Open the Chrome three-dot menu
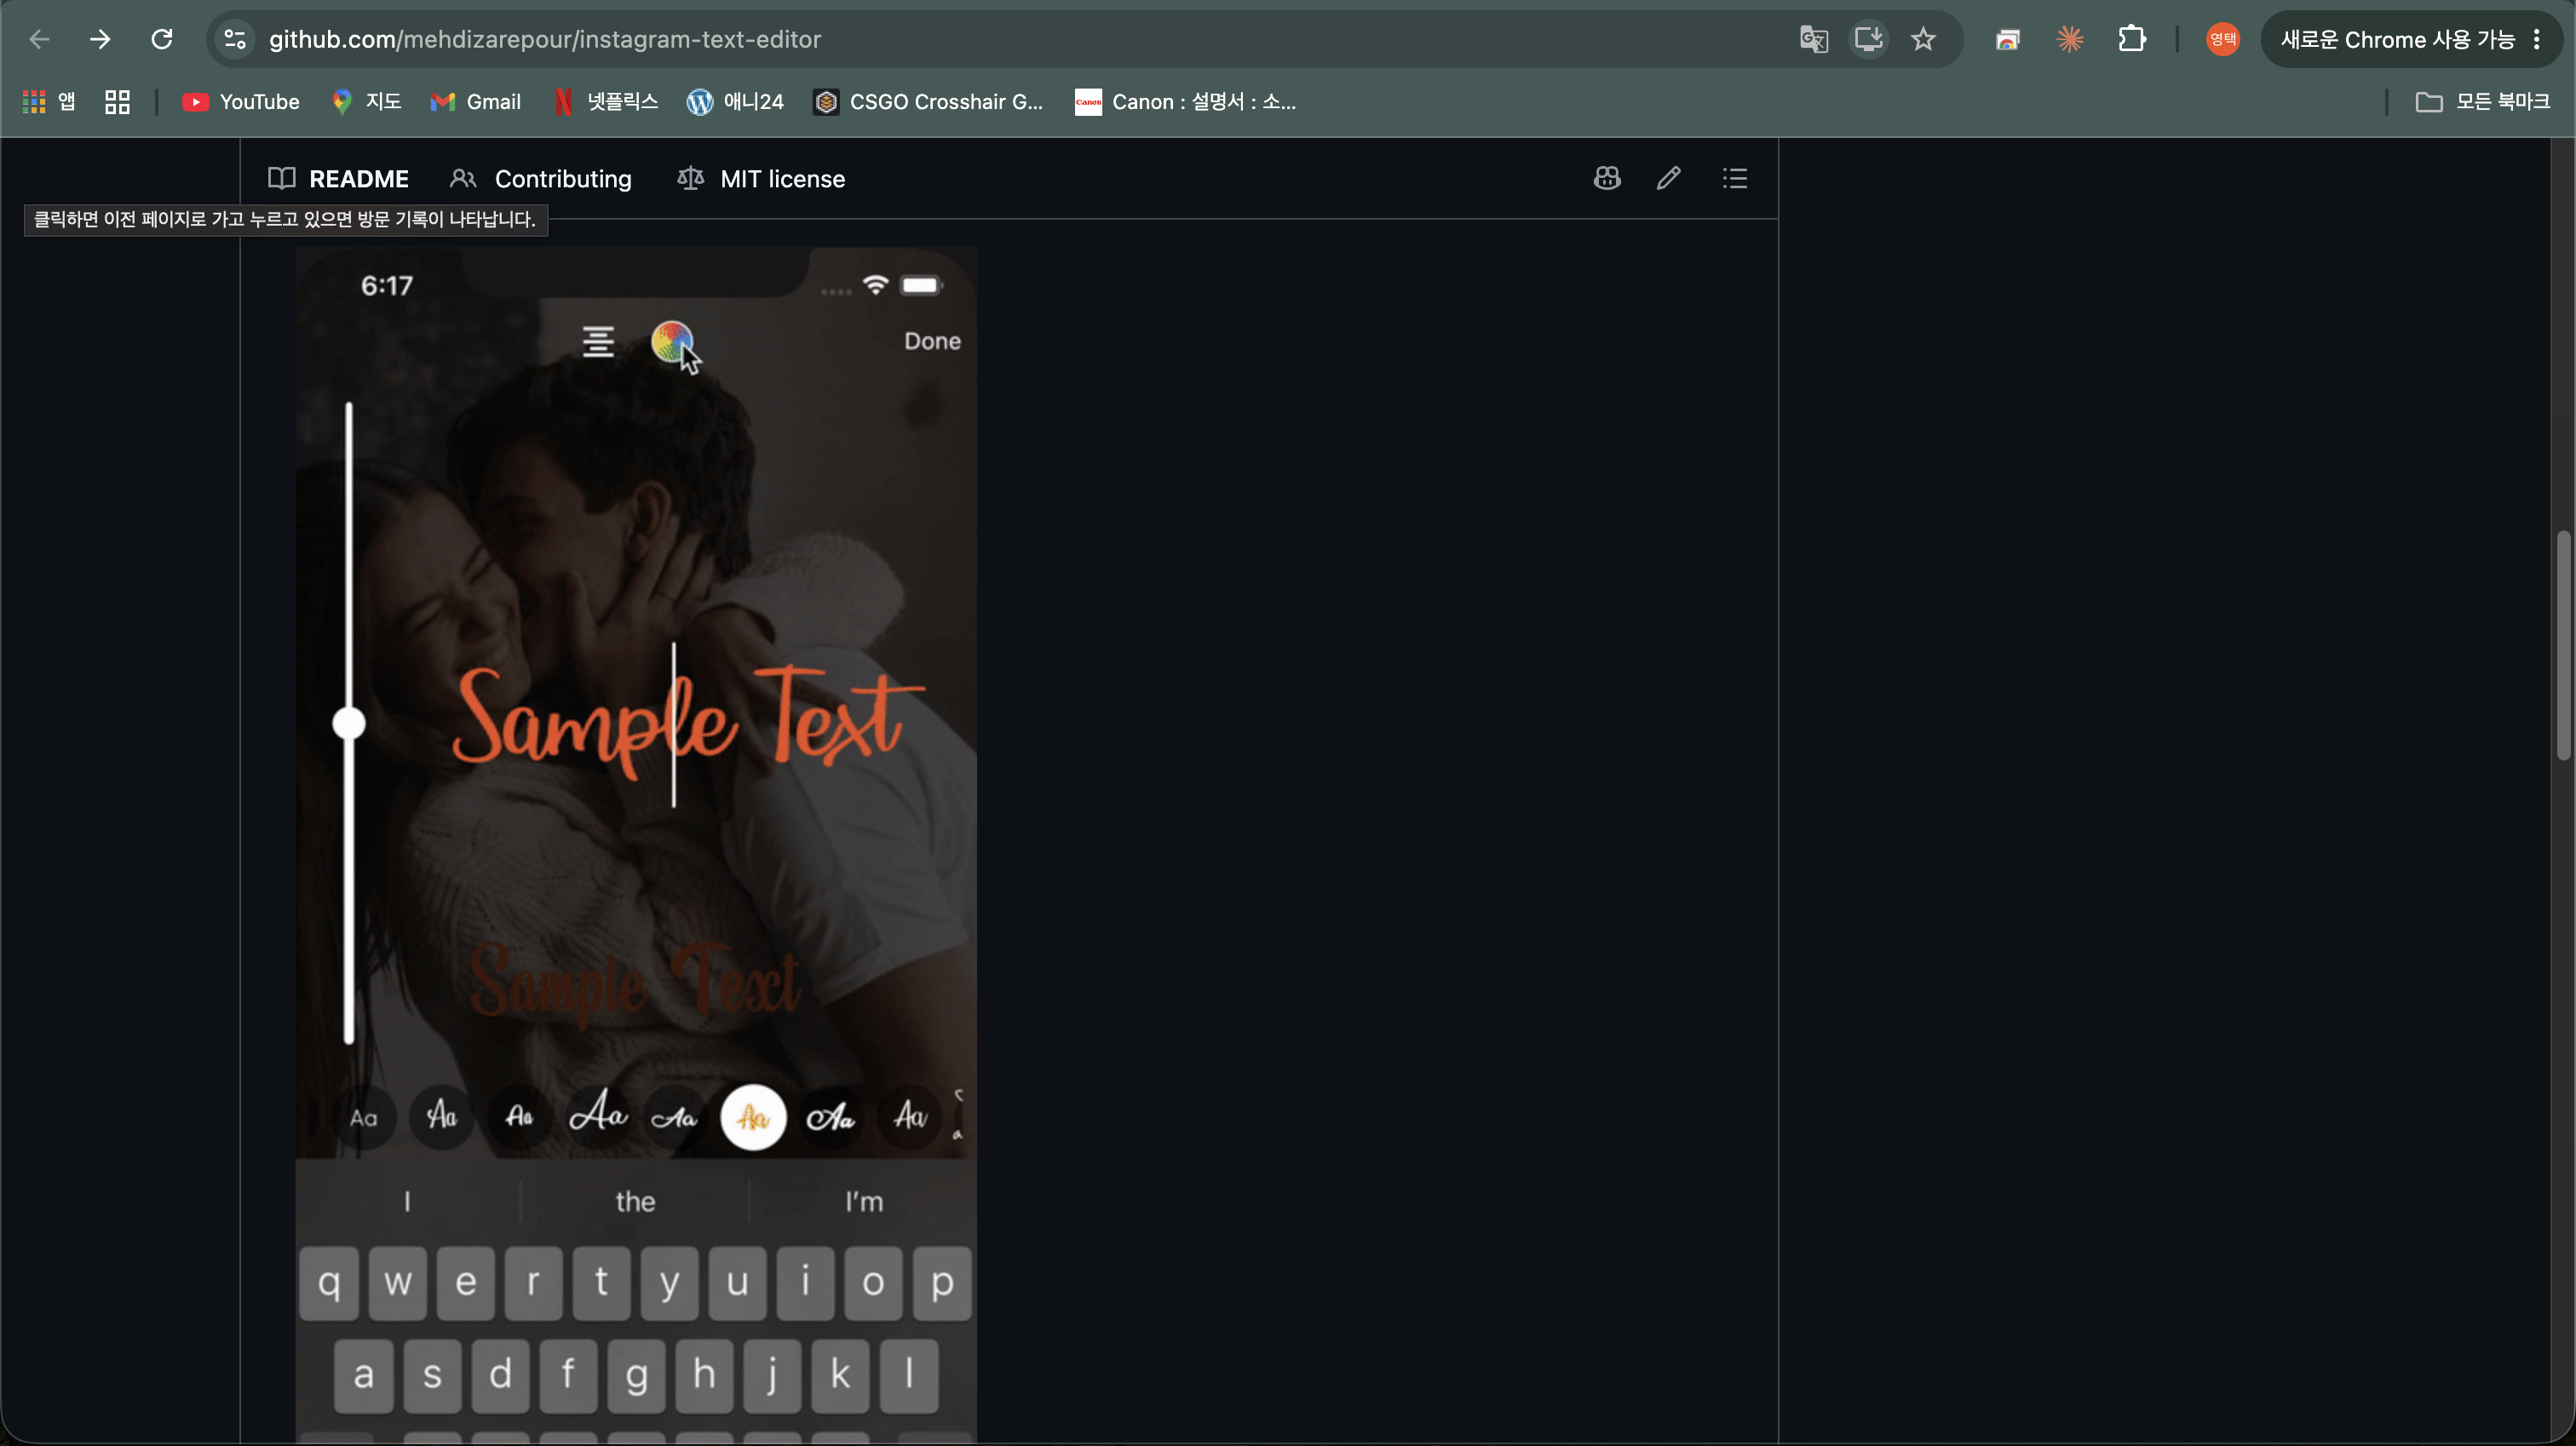Image resolution: width=2576 pixels, height=1446 pixels. coord(2537,39)
